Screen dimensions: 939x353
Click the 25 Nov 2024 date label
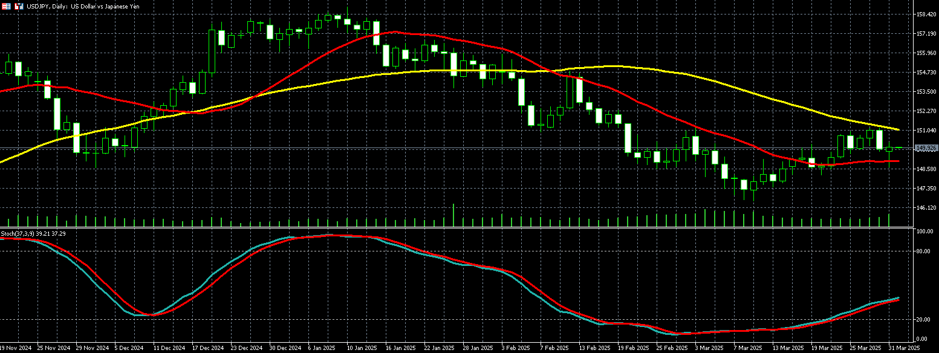pyautogui.click(x=53, y=348)
